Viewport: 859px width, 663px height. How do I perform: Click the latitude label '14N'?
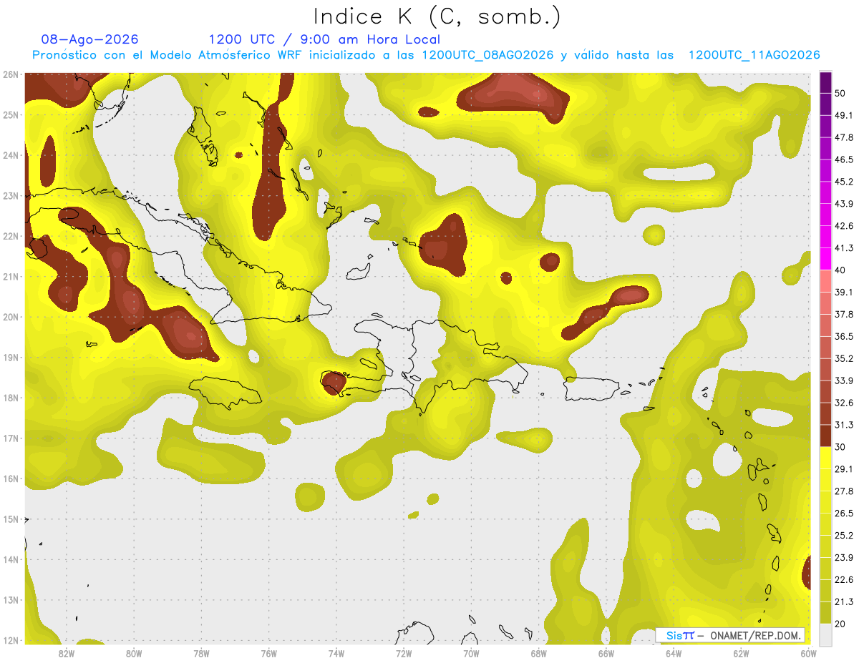11,559
